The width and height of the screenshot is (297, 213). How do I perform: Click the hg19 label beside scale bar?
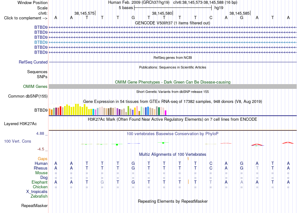pos(219,8)
